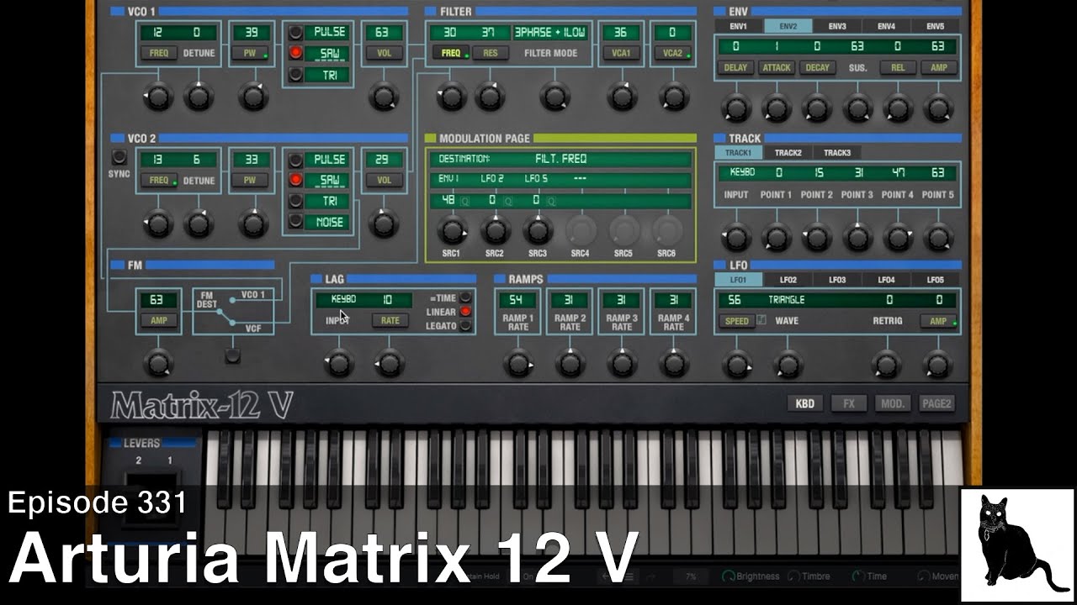
Task: Click the RAMP 4 RATE knob
Action: (x=673, y=363)
